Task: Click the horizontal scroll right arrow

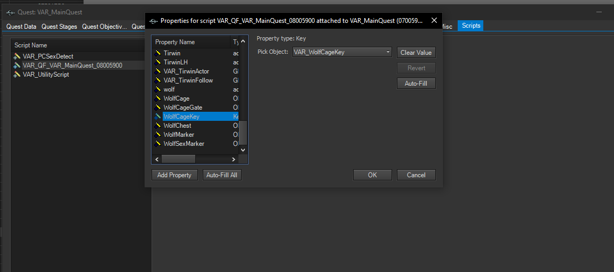Action: 233,159
